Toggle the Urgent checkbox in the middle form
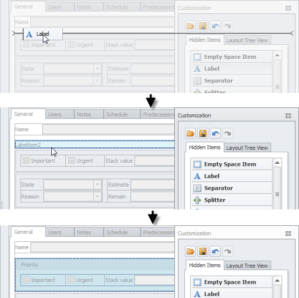The width and height of the screenshot is (299, 298). click(x=71, y=161)
